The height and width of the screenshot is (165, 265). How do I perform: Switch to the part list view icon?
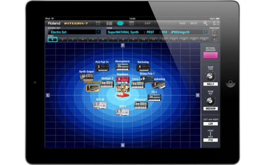pos(109,23)
